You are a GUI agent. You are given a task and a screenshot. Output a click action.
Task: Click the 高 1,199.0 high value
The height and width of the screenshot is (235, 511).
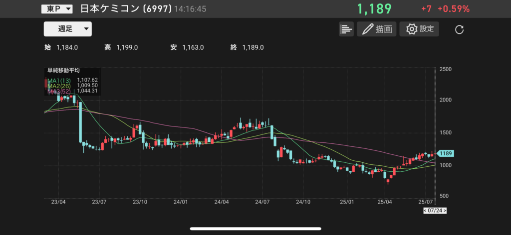point(121,47)
